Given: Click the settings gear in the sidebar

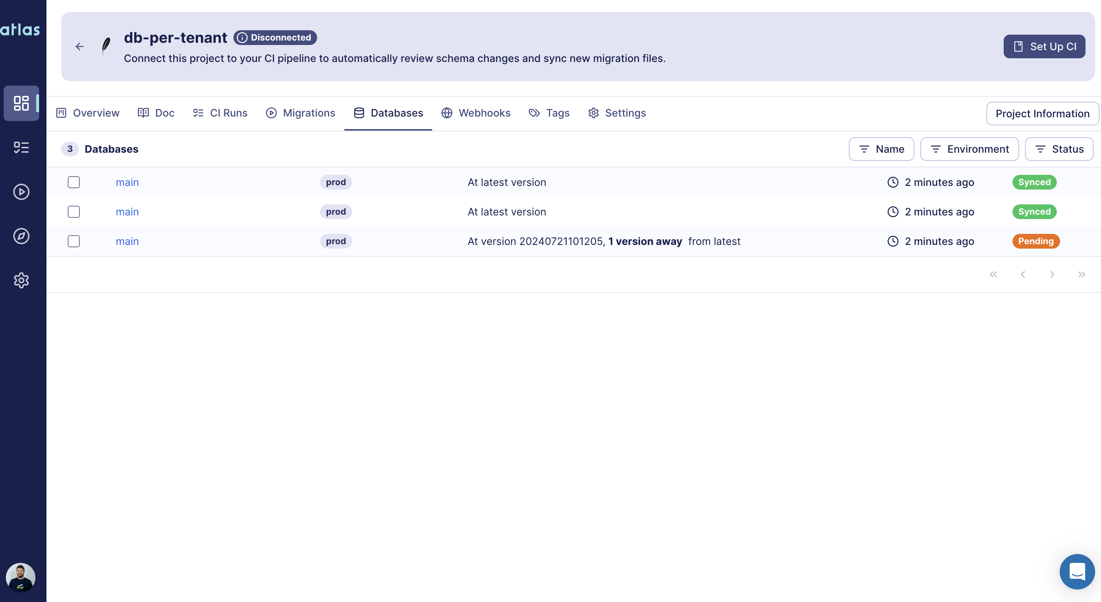Looking at the screenshot, I should 21,280.
